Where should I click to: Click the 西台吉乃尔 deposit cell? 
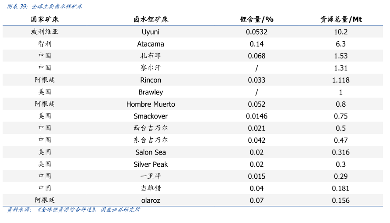point(151,128)
